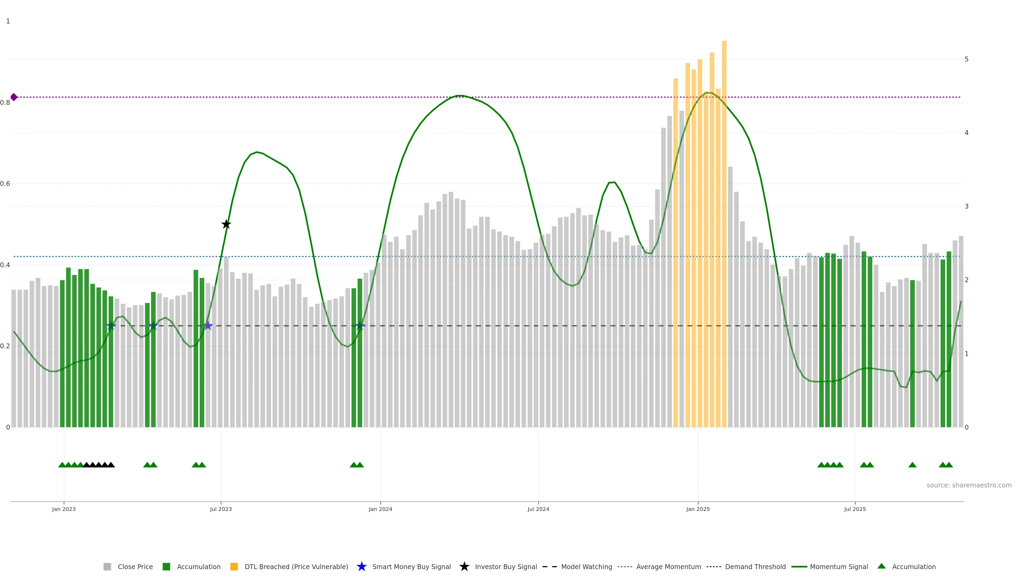Image resolution: width=1025 pixels, height=576 pixels.
Task: Click the Jan 2025 axis label
Action: tap(697, 509)
